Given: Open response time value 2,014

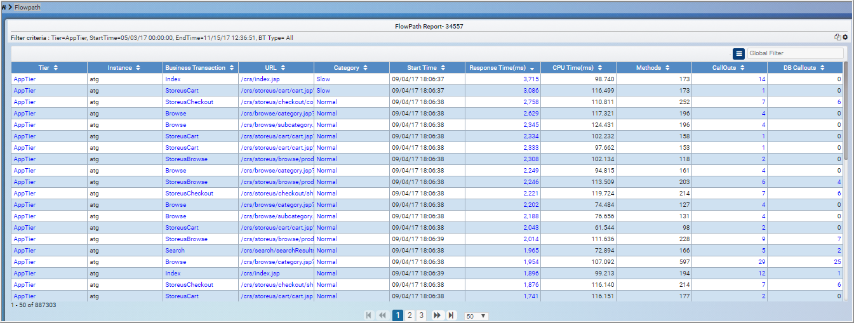Looking at the screenshot, I should click(531, 239).
